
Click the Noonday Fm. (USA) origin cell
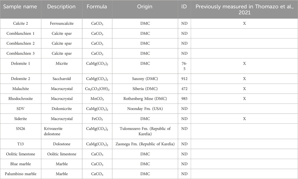(145, 109)
